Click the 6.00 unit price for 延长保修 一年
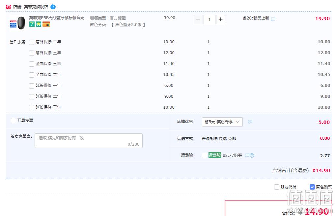 click(x=169, y=86)
